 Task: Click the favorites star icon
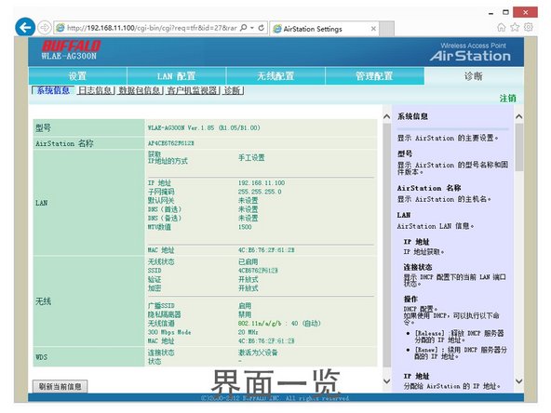515,27
